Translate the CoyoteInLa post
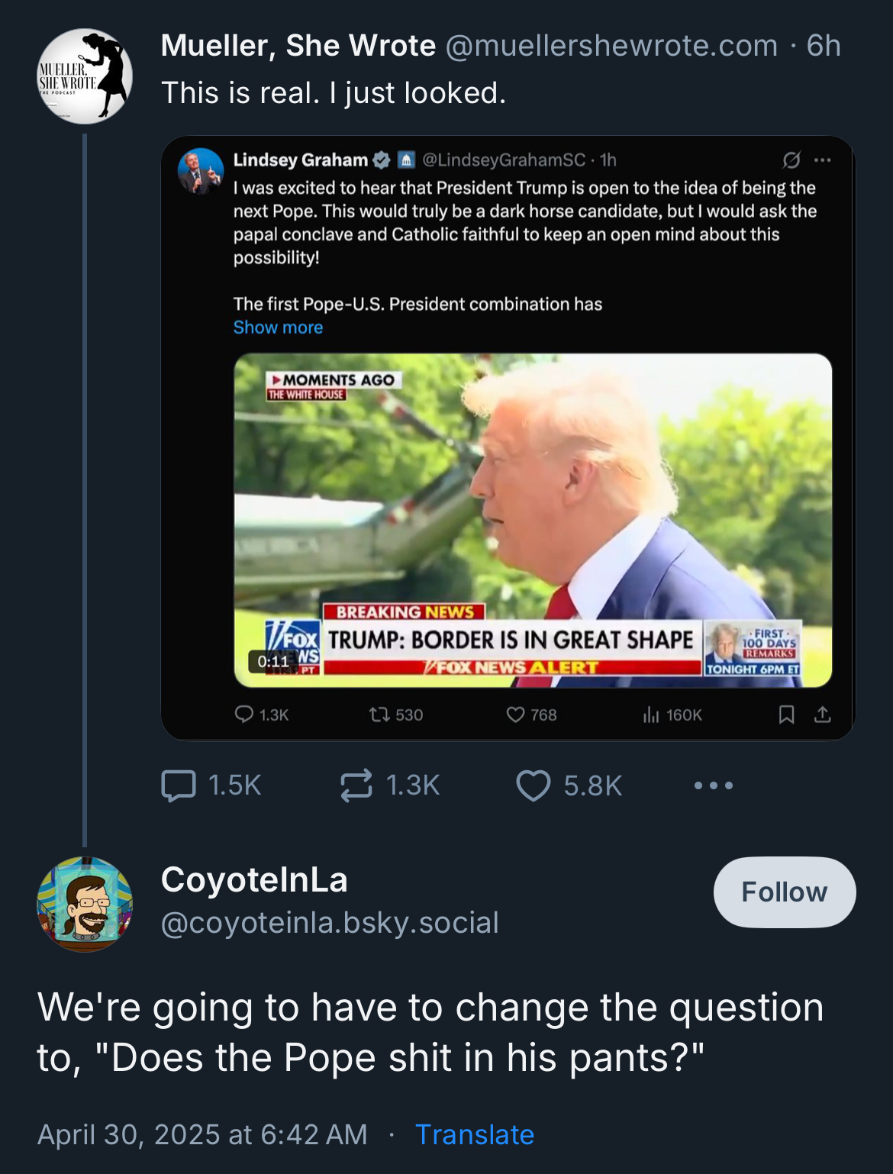The image size is (893, 1174). tap(474, 1134)
